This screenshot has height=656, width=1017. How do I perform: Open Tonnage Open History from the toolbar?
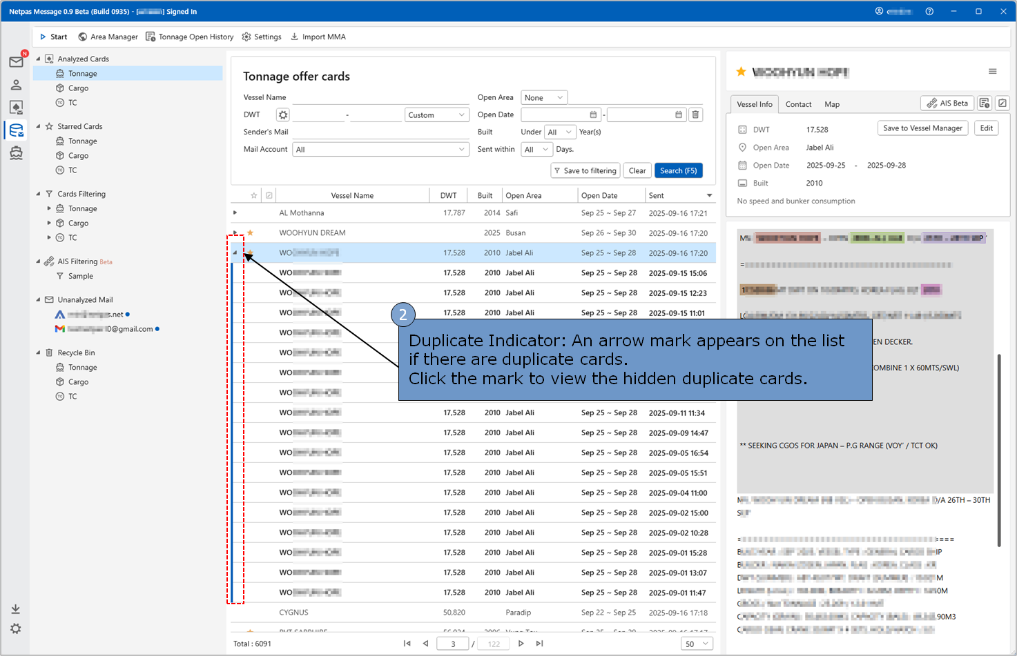coord(190,37)
